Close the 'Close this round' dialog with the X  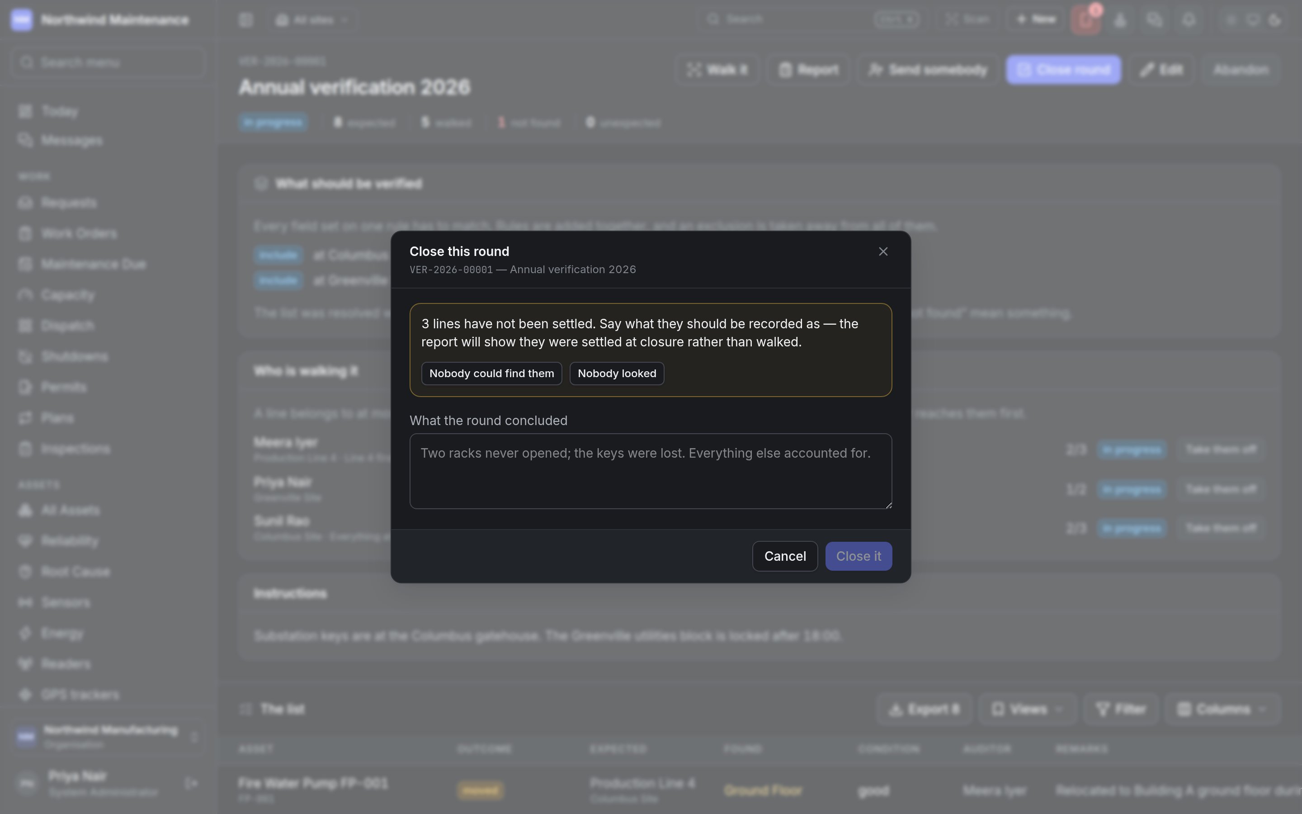coord(883,251)
